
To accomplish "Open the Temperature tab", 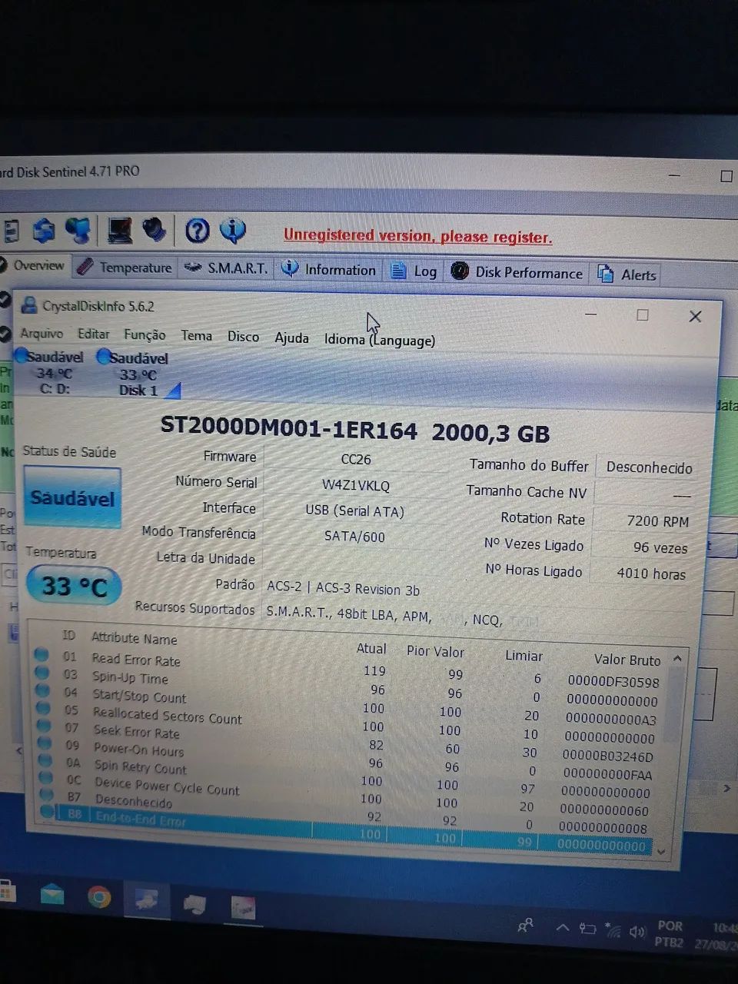I will pos(126,268).
